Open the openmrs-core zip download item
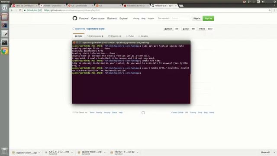Image resolution: width=277 pixels, height=156 pixels. (x=25, y=153)
